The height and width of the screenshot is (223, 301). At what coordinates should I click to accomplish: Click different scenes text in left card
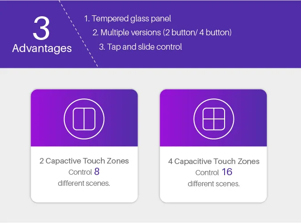[x=84, y=184]
